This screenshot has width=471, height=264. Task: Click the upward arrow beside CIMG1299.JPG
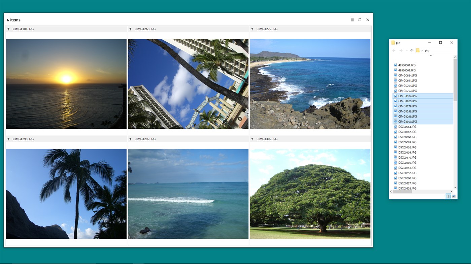(x=130, y=139)
